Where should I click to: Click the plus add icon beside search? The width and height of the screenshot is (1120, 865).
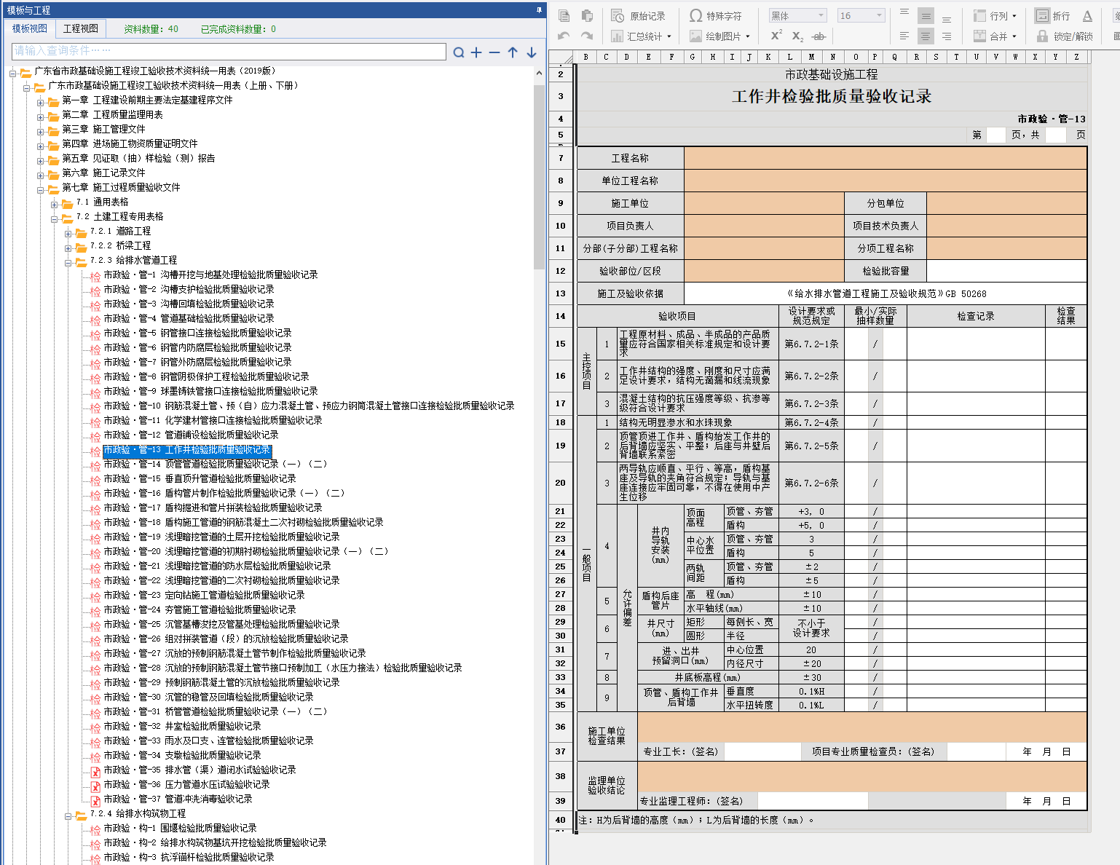coord(476,52)
